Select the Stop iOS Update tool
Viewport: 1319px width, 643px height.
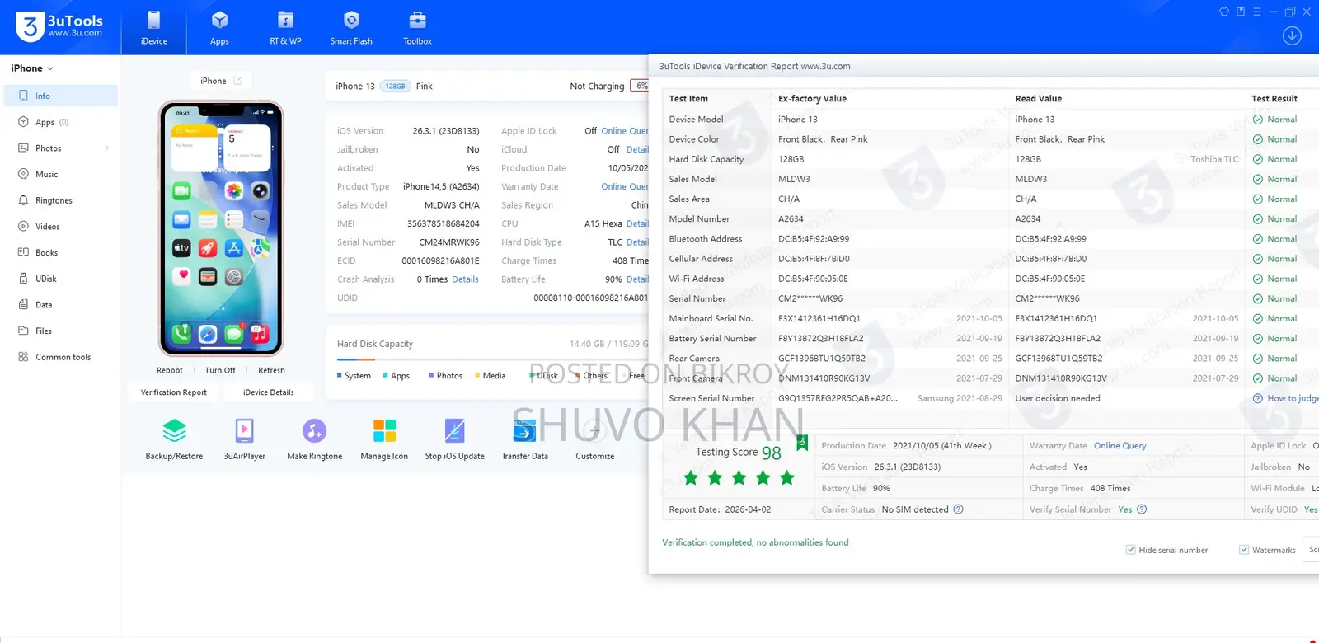click(x=454, y=439)
